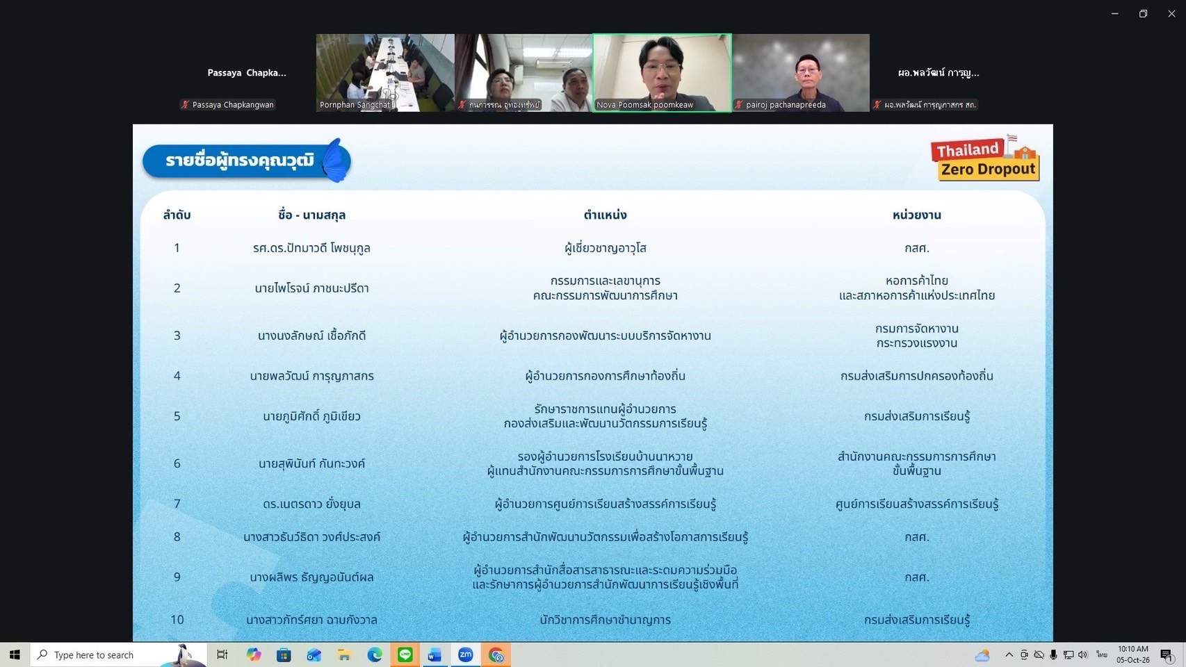Click the Thailand Zero Dropout logo
Image resolution: width=1186 pixels, height=667 pixels.
tap(985, 159)
